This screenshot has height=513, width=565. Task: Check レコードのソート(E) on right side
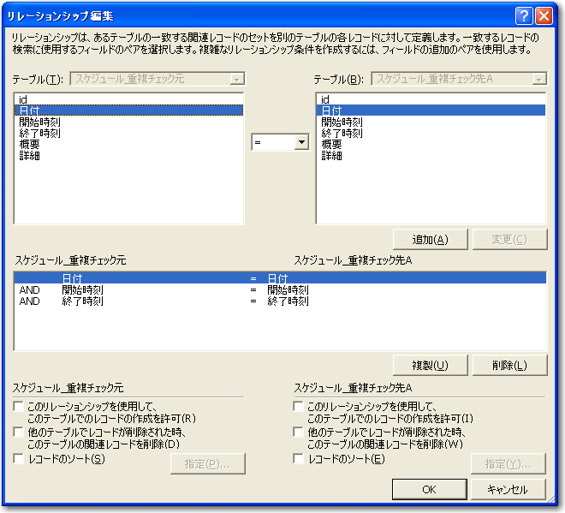coord(299,459)
